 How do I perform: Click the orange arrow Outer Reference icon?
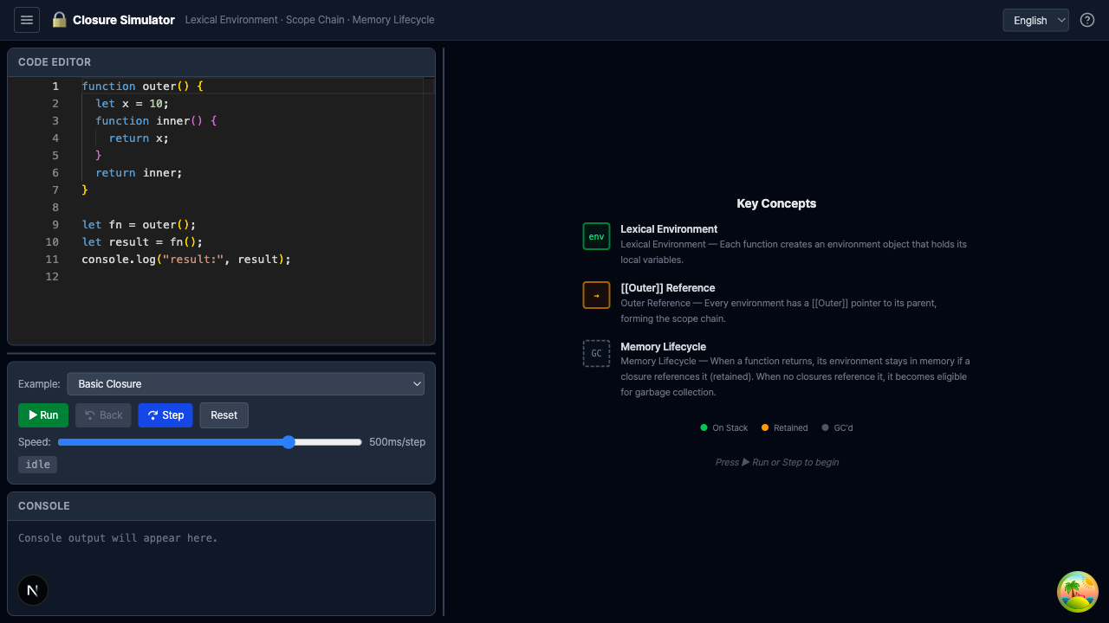pos(596,295)
